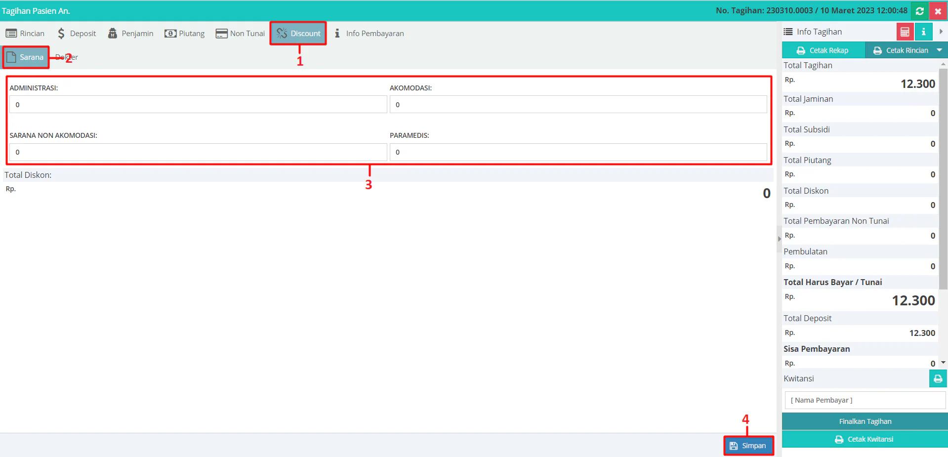Click the Finalkan Tagihan button
948x457 pixels.
click(x=865, y=421)
